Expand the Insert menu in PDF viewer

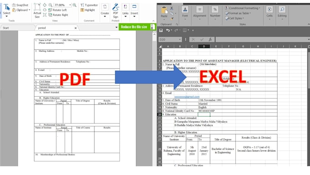(134, 11)
